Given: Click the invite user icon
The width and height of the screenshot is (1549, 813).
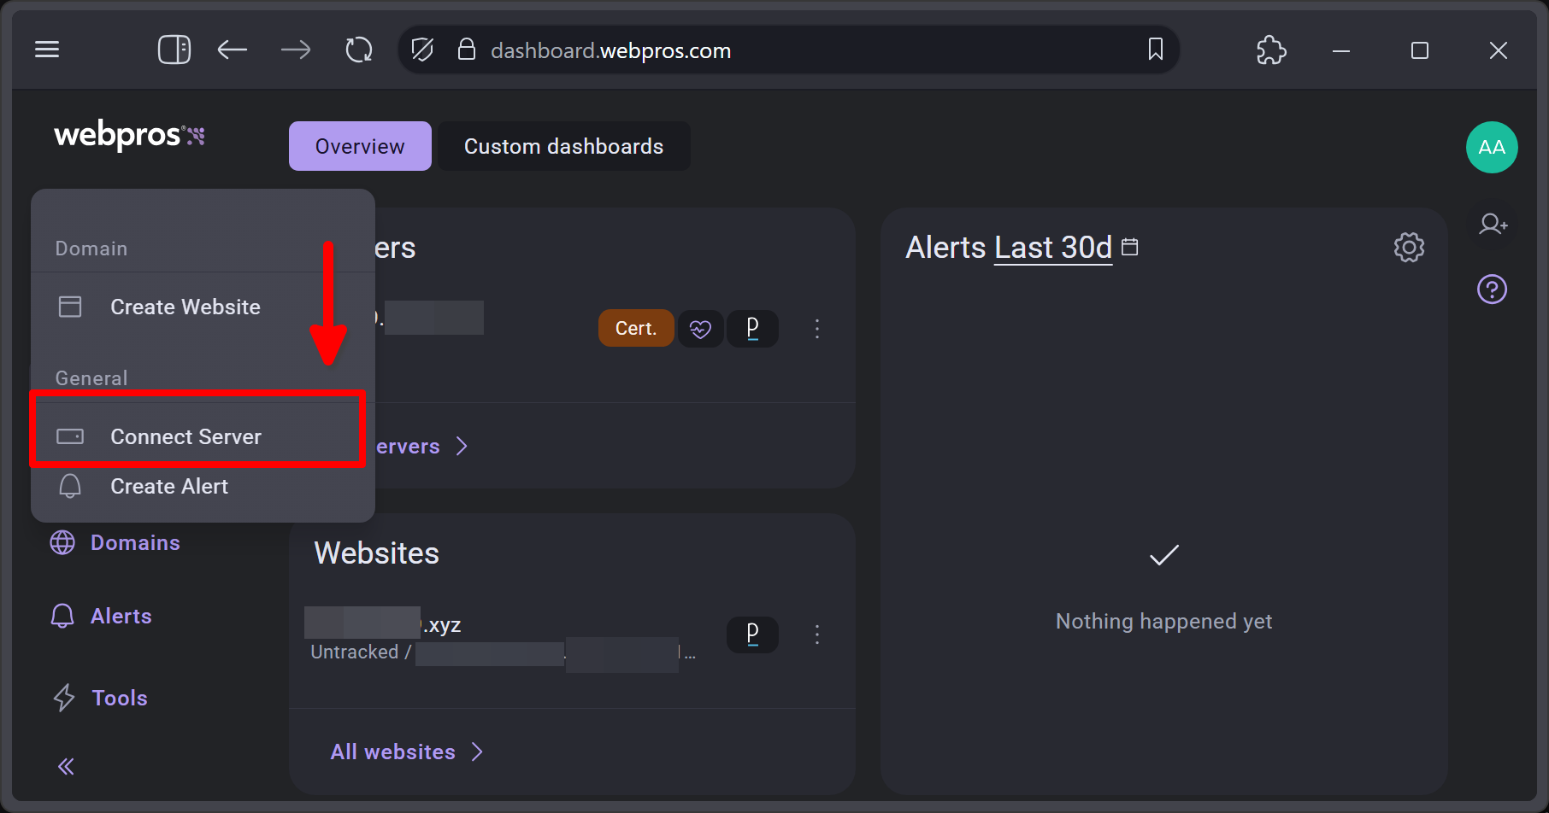Looking at the screenshot, I should pyautogui.click(x=1493, y=224).
